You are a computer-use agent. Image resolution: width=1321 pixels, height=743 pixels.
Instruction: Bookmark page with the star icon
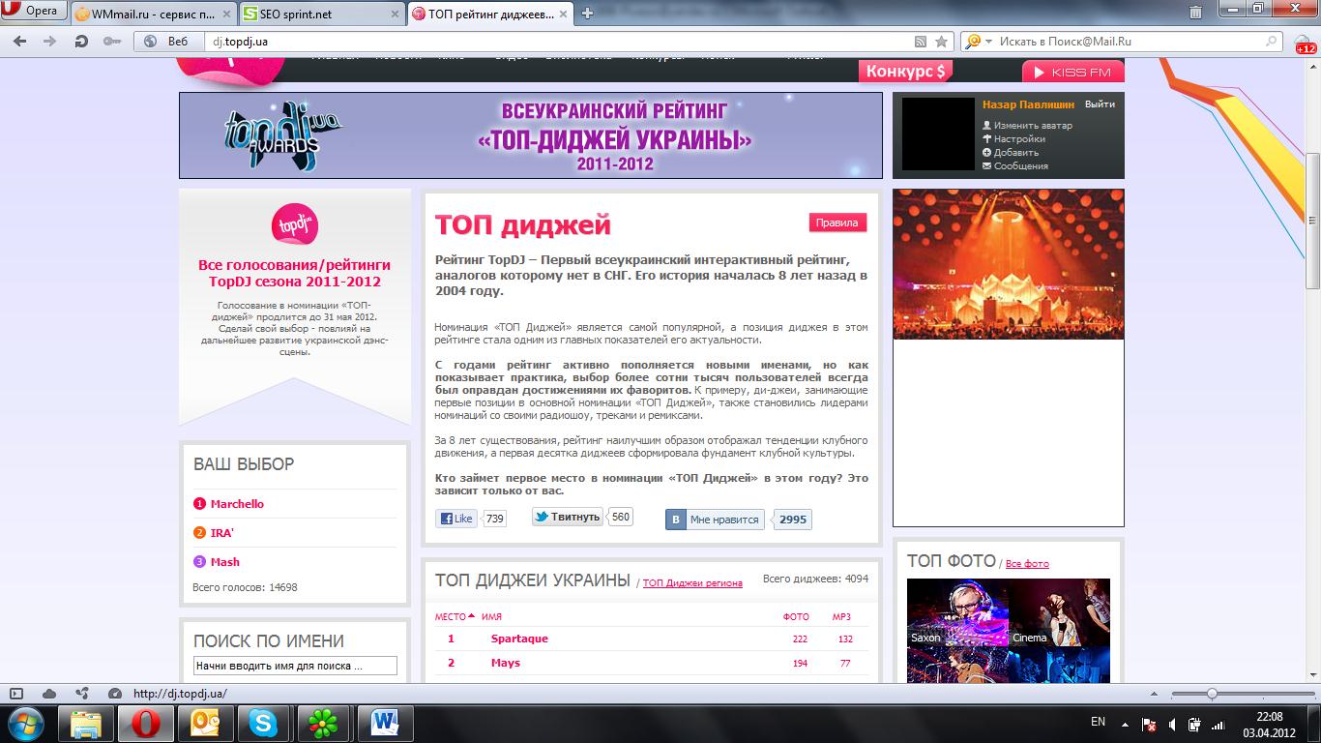[941, 42]
